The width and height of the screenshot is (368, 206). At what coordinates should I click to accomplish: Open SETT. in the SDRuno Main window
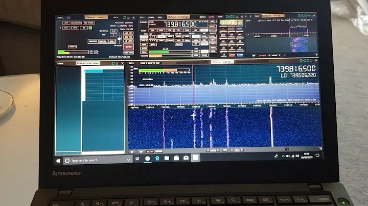coord(60,18)
